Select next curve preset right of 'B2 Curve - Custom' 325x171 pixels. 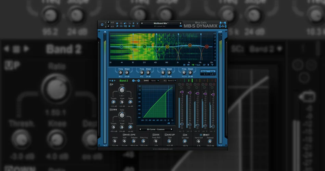(171, 129)
